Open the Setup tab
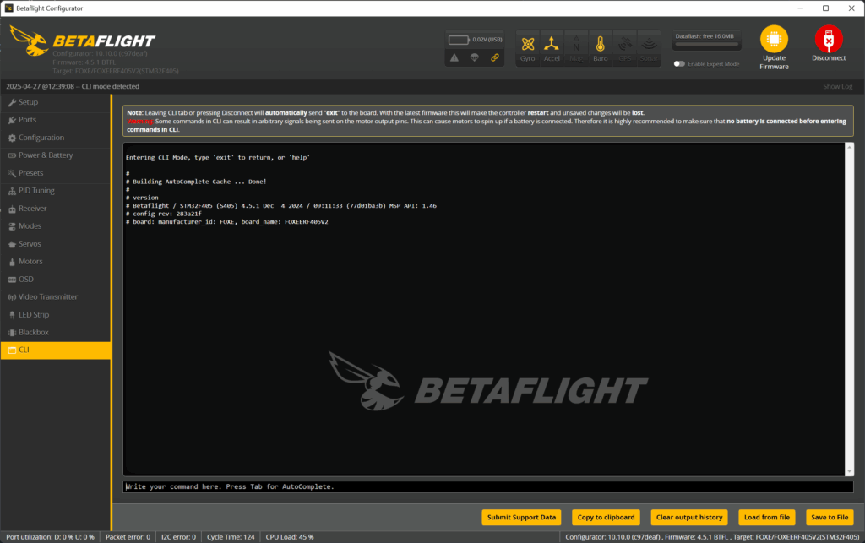The image size is (865, 543). [x=55, y=102]
